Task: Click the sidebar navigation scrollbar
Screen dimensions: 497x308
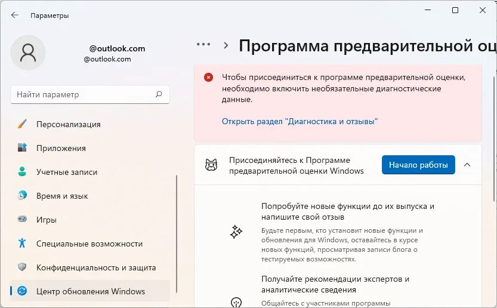Action: pyautogui.click(x=177, y=234)
